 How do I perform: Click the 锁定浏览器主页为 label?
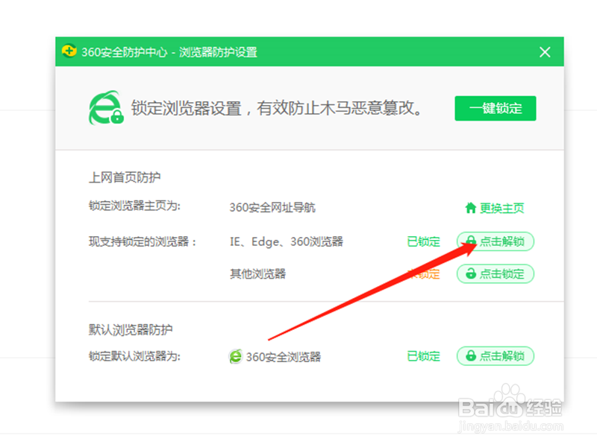(134, 206)
